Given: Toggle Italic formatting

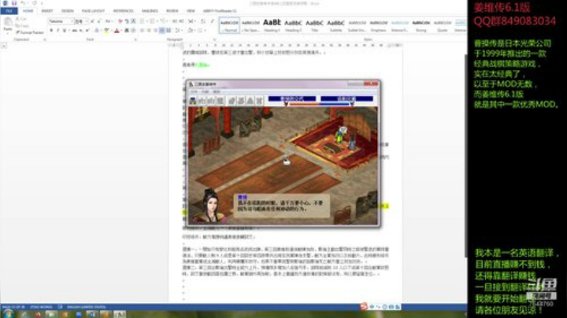Looking at the screenshot, I should 57,31.
